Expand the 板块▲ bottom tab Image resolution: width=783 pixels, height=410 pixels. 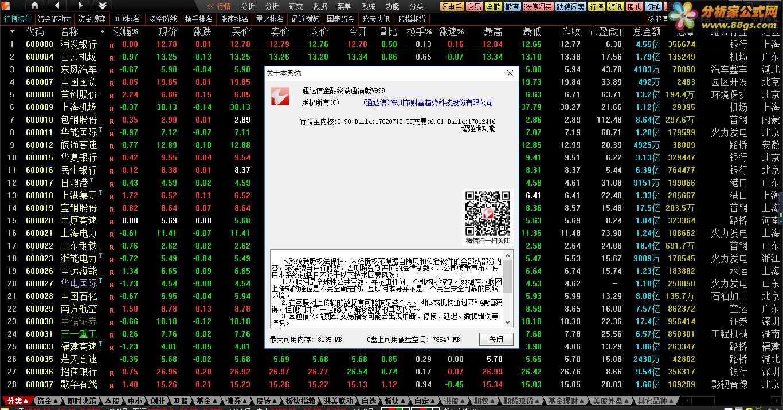coord(396,401)
